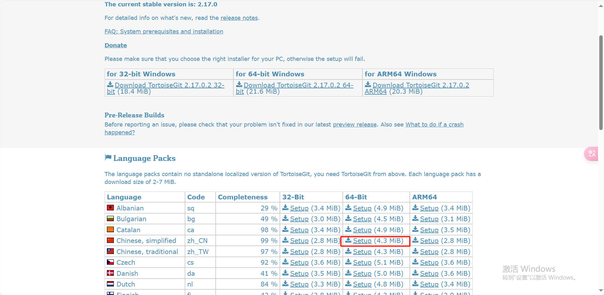Open FAQ: System prerequisites and installation

[x=164, y=32]
